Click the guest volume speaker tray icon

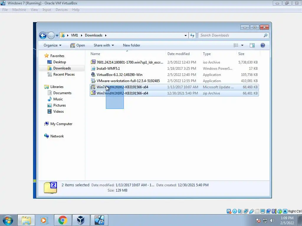coord(272,220)
